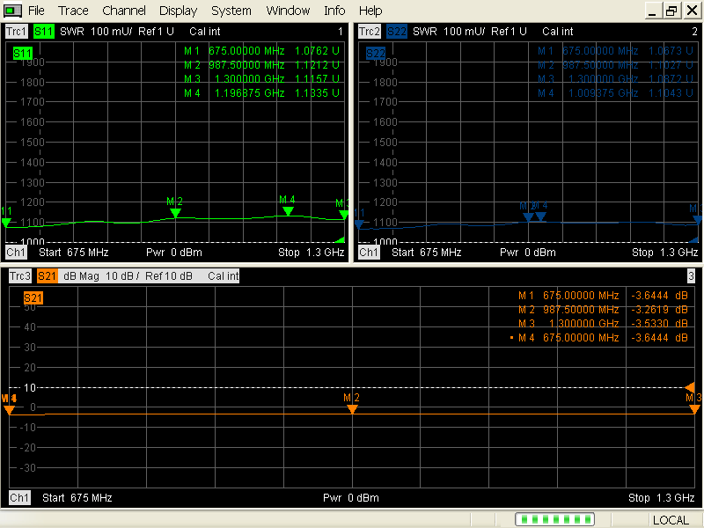This screenshot has width=704, height=528.
Task: Click 'Pwr 0 dBm' in diagram 2
Action: pyautogui.click(x=527, y=253)
